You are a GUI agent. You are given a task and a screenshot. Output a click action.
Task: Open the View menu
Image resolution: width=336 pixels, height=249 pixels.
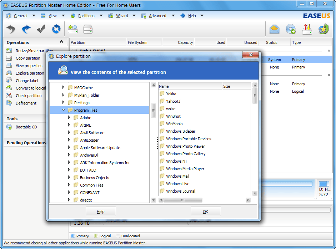tap(52, 16)
